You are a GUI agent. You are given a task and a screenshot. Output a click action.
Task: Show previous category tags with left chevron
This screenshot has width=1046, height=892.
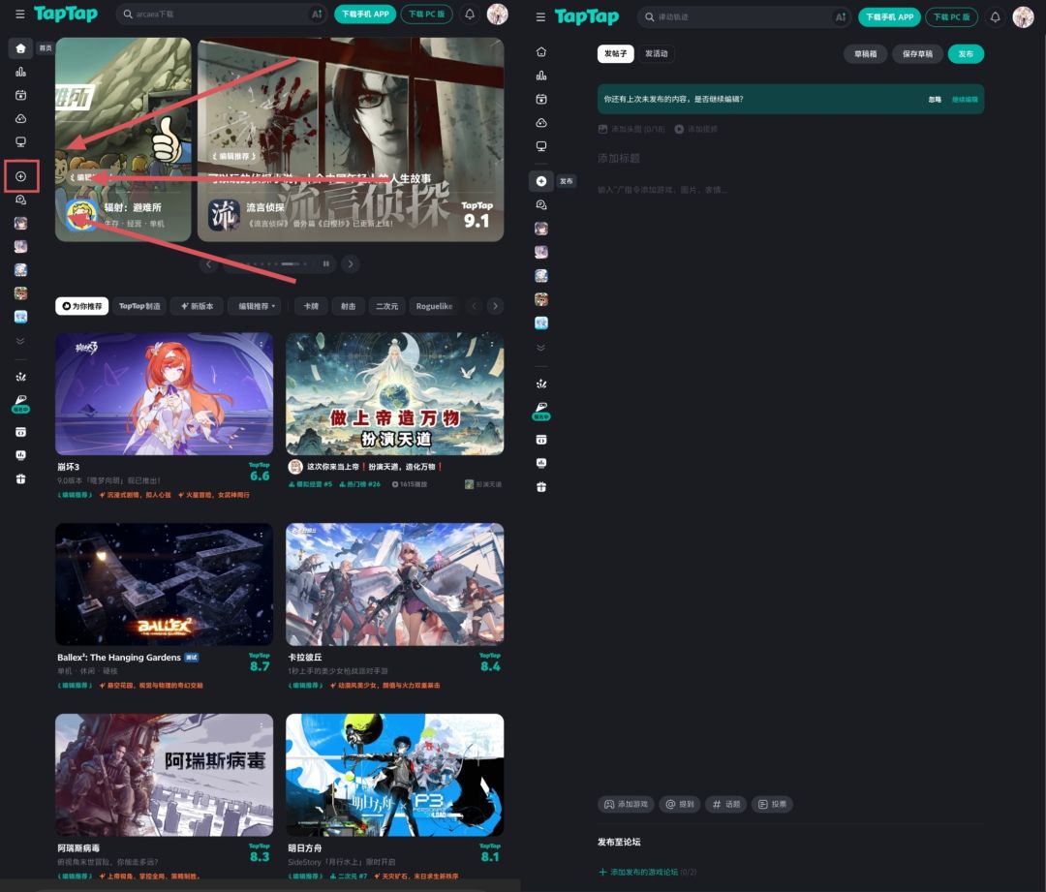point(475,306)
